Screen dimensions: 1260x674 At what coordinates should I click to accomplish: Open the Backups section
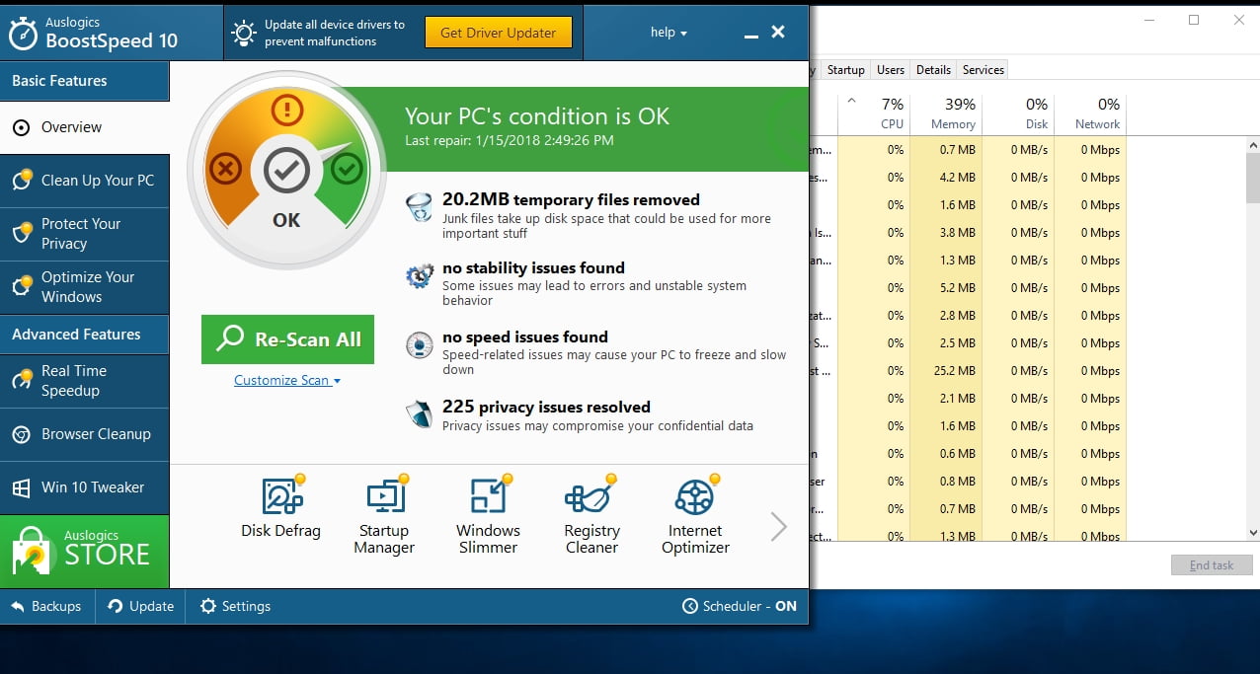(46, 606)
